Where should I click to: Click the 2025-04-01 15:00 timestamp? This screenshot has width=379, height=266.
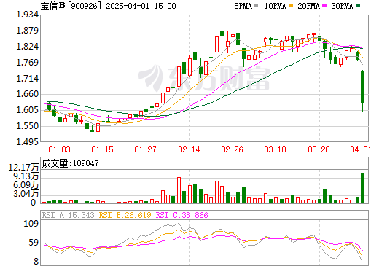pyautogui.click(x=141, y=6)
